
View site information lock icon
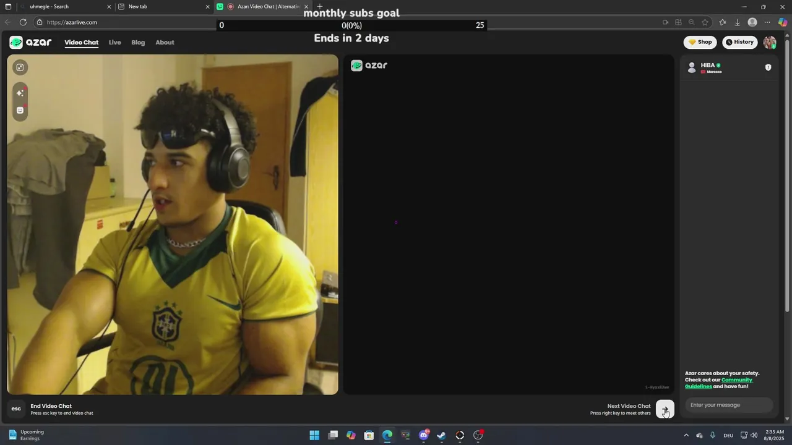click(40, 22)
